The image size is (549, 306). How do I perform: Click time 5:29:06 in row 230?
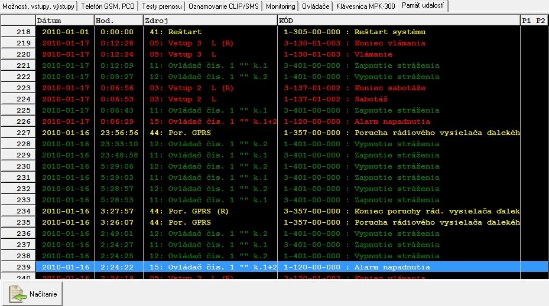117,166
